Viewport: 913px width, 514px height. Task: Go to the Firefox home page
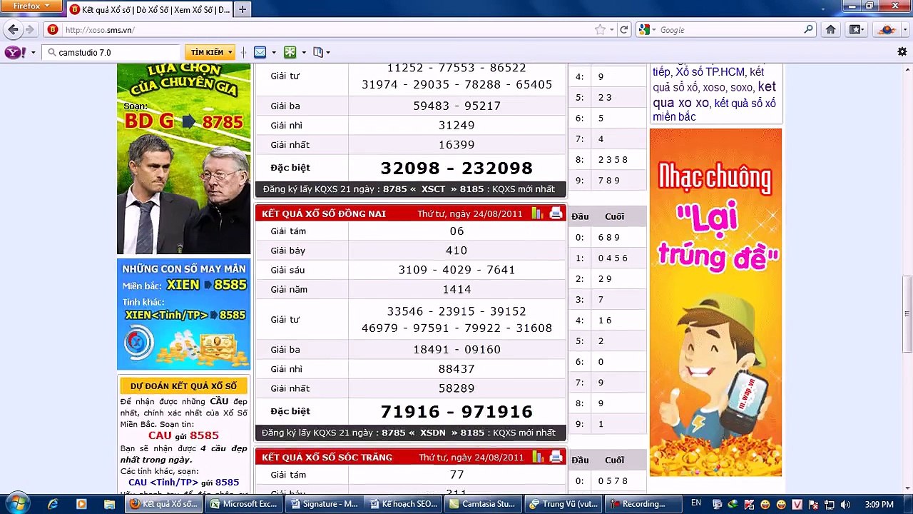click(830, 29)
